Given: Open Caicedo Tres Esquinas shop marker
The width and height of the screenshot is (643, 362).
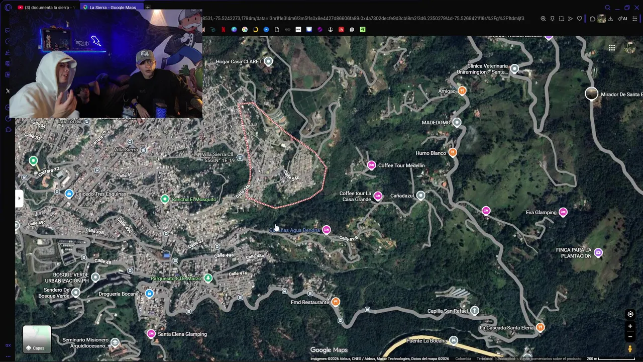Looking at the screenshot, I should [69, 194].
